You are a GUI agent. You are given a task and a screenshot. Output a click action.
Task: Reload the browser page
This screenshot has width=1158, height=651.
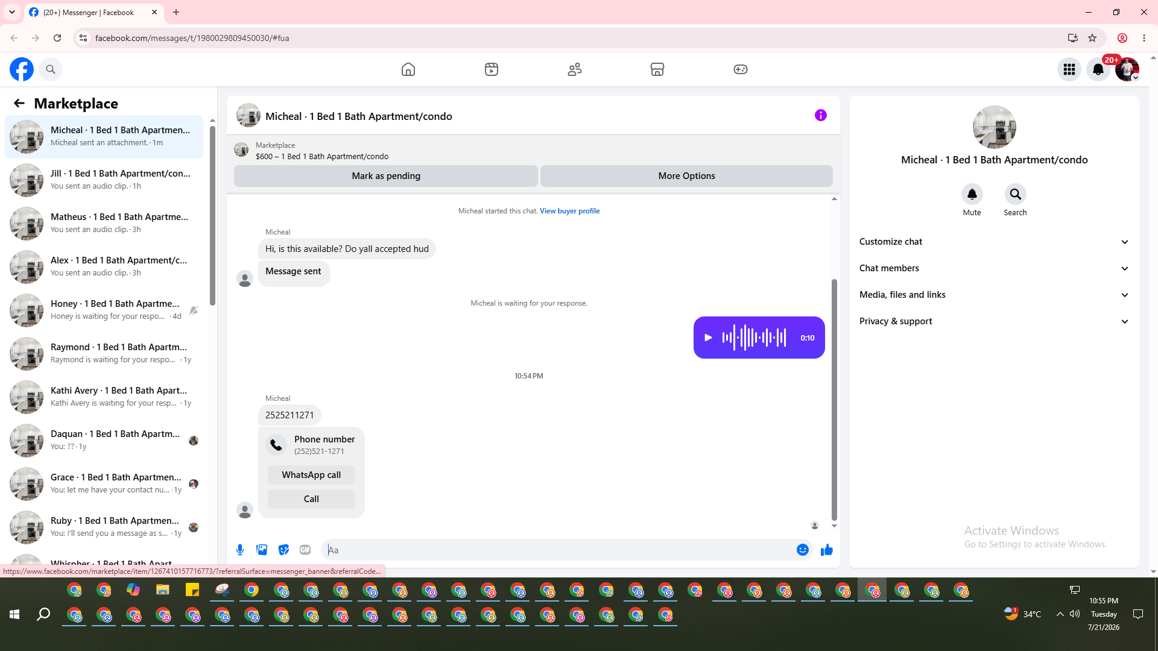click(x=57, y=38)
